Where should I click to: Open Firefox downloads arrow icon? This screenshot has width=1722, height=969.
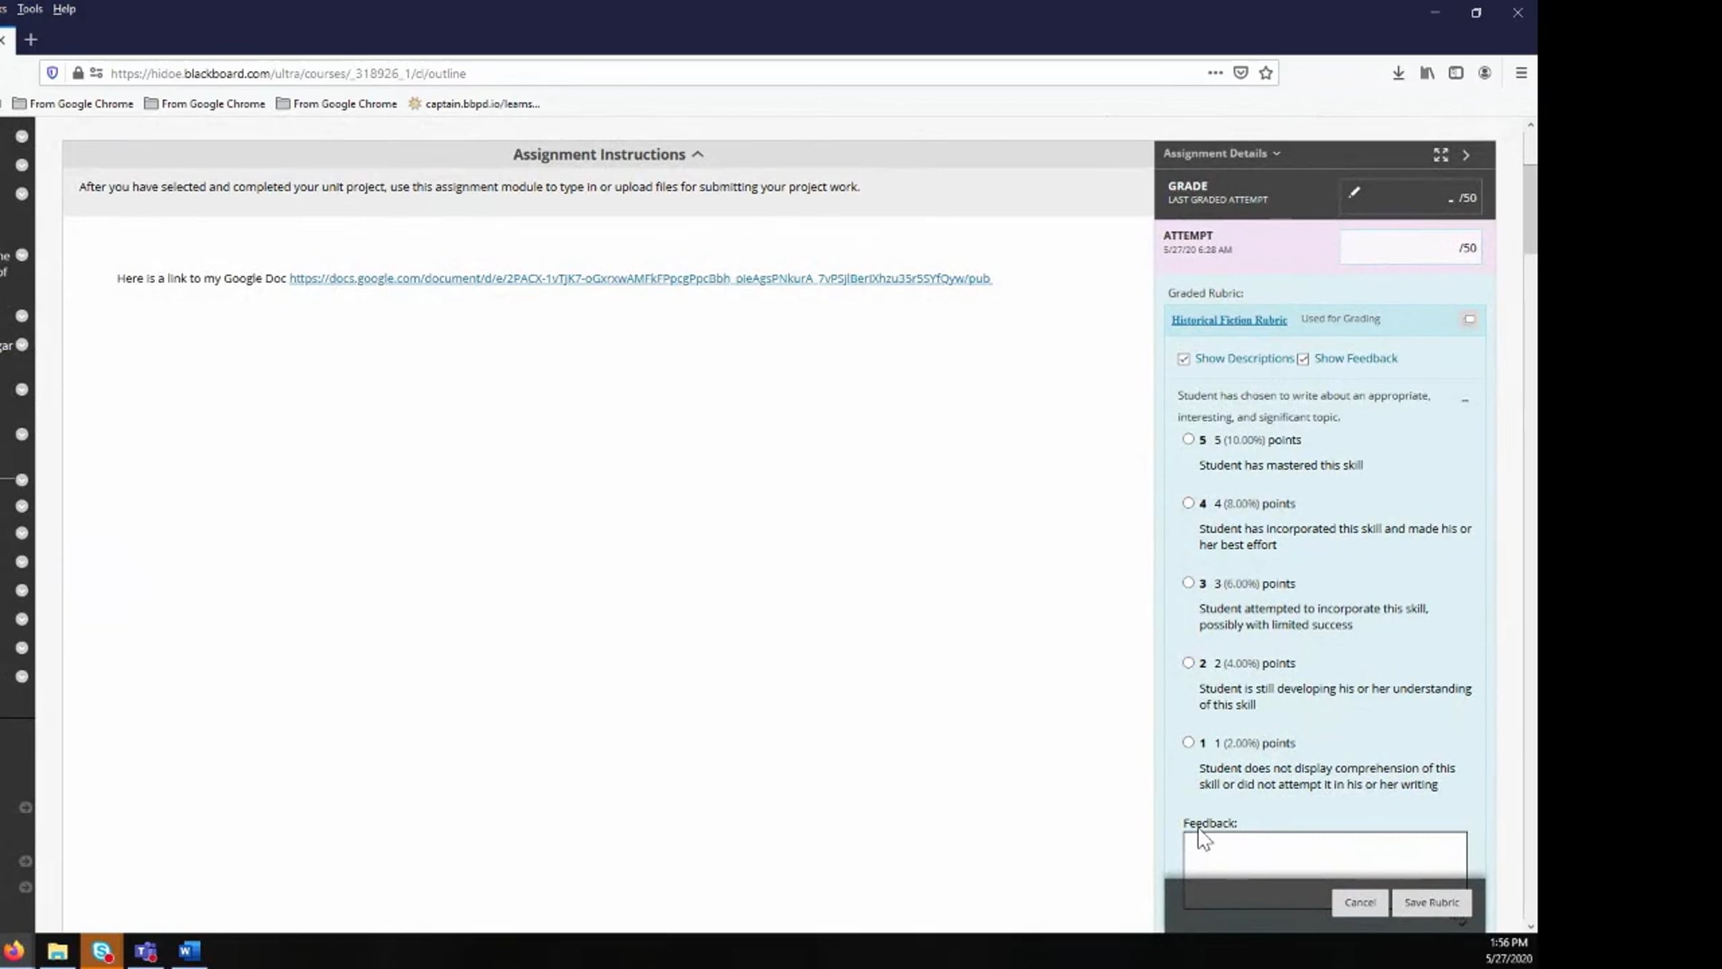(1398, 73)
